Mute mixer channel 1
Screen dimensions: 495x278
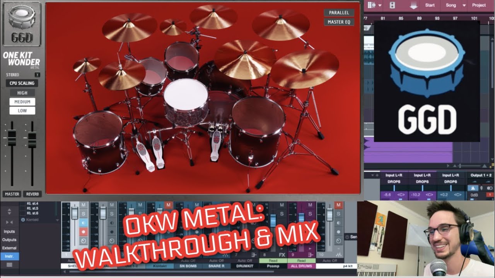[x=84, y=205]
